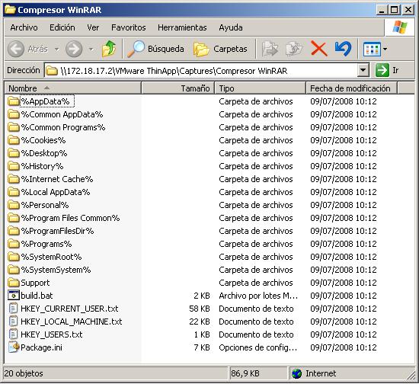Select the %Common Programs% folder icon
This screenshot has height=384, width=419.
click(13, 127)
